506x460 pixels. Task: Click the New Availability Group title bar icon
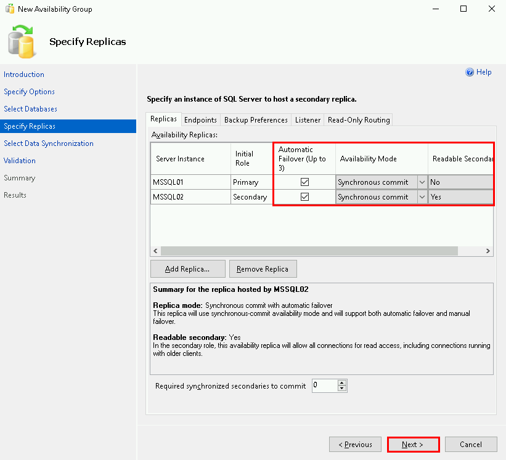9,9
